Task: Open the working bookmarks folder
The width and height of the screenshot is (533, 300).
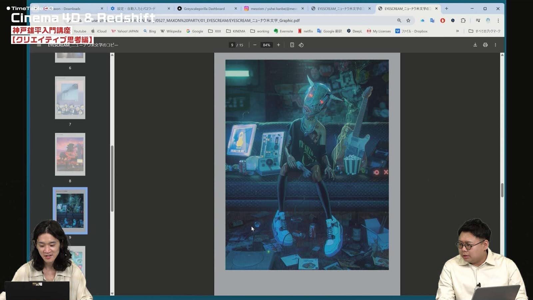Action: pos(260,31)
